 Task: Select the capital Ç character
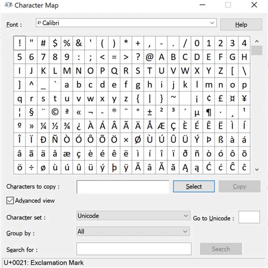(173, 126)
